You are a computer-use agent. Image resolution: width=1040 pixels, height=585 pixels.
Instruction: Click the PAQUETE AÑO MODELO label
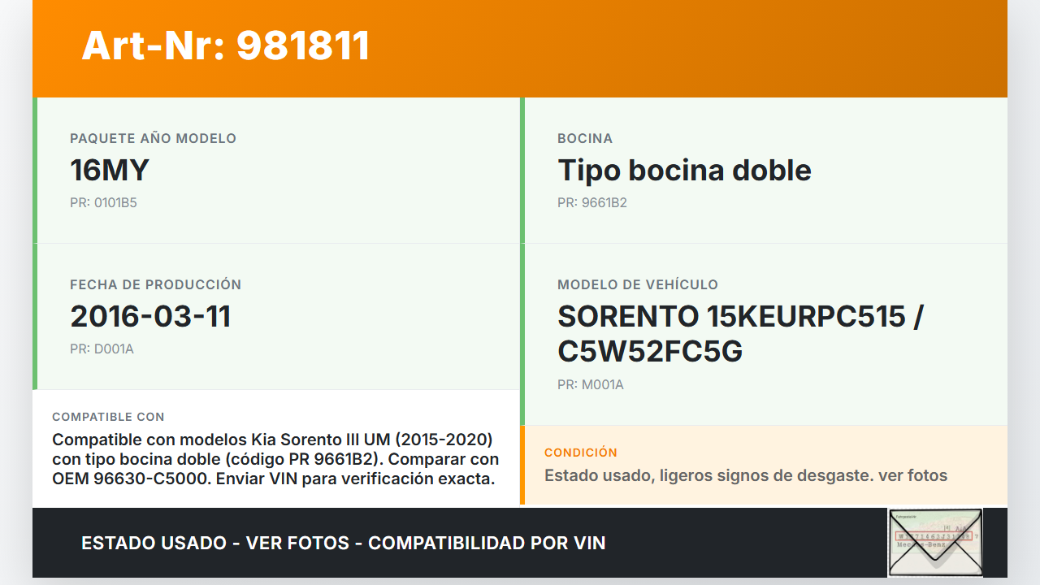(x=153, y=138)
